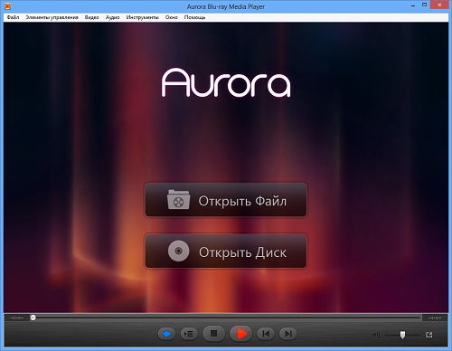Click the remaining time display
This screenshot has height=351, width=452.
click(x=435, y=318)
